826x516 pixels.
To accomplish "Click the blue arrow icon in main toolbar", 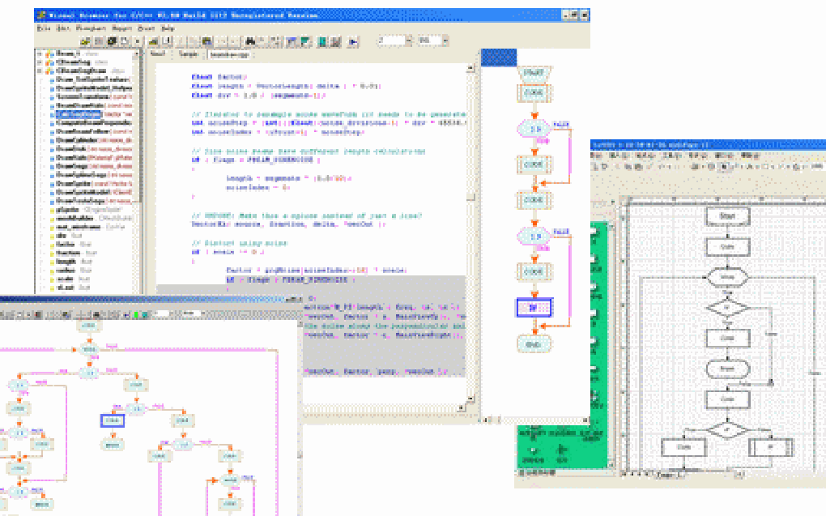I will click(353, 41).
